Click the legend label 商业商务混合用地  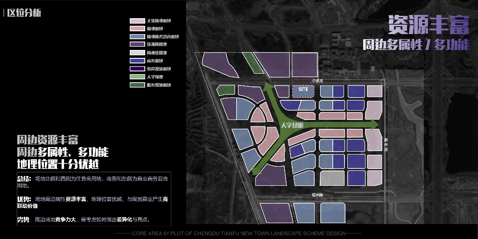click(x=163, y=36)
